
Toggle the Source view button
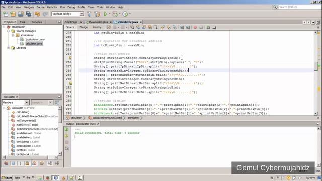70,27
